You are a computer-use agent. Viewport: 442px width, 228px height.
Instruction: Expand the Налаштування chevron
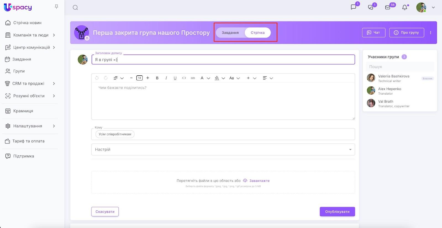54,126
